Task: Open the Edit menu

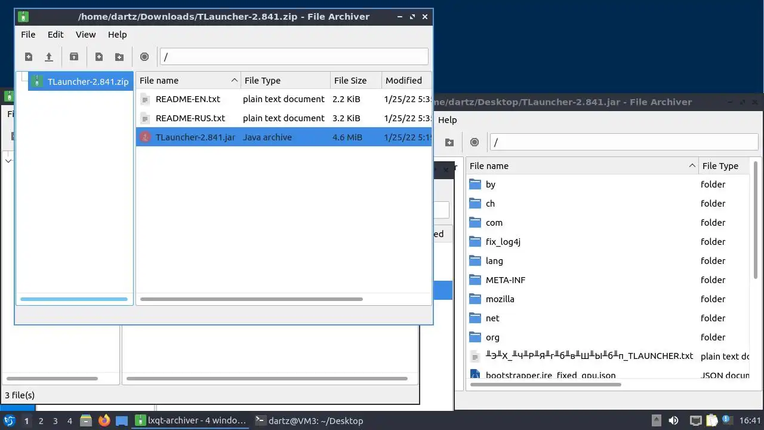Action: (56, 35)
